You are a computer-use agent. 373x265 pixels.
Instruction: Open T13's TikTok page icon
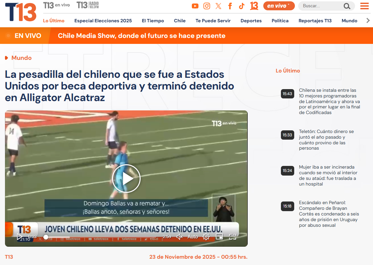(242, 6)
